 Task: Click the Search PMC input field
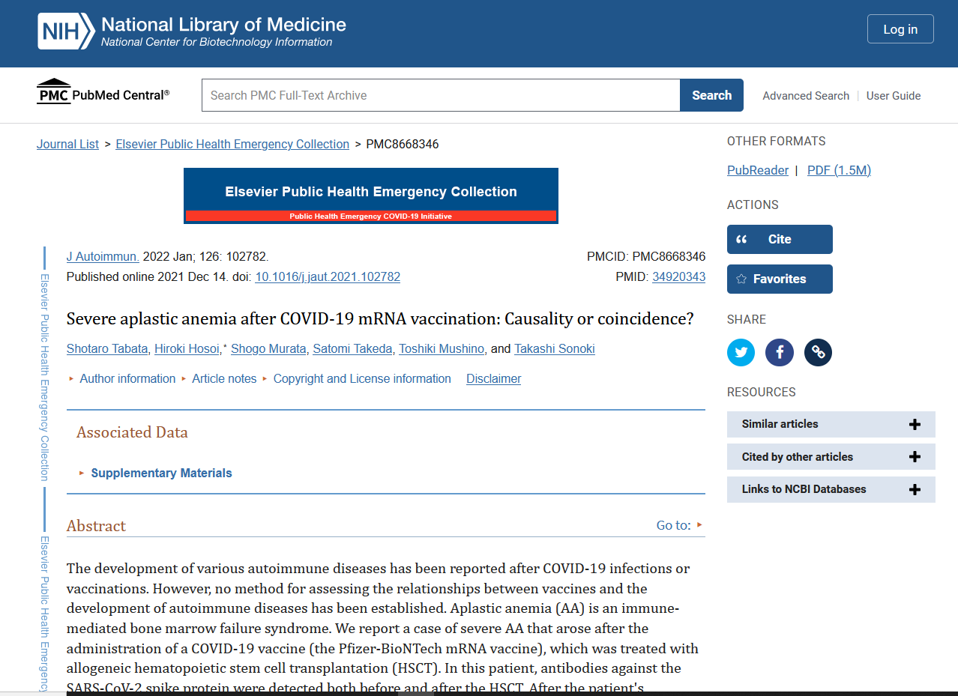point(440,95)
